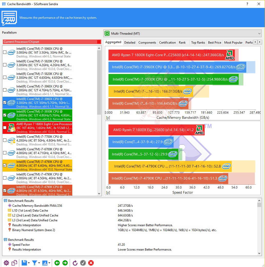Click the Current Processor/Chipset red header
Viewport: 265px width, 267px height.
52,42
